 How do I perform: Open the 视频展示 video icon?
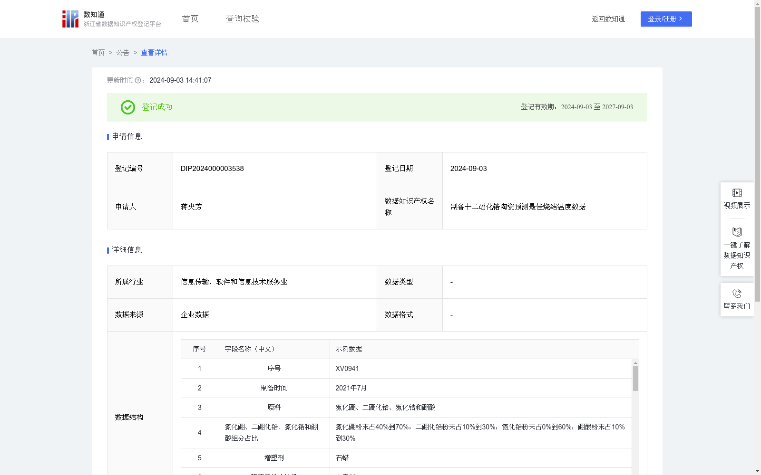point(737,193)
